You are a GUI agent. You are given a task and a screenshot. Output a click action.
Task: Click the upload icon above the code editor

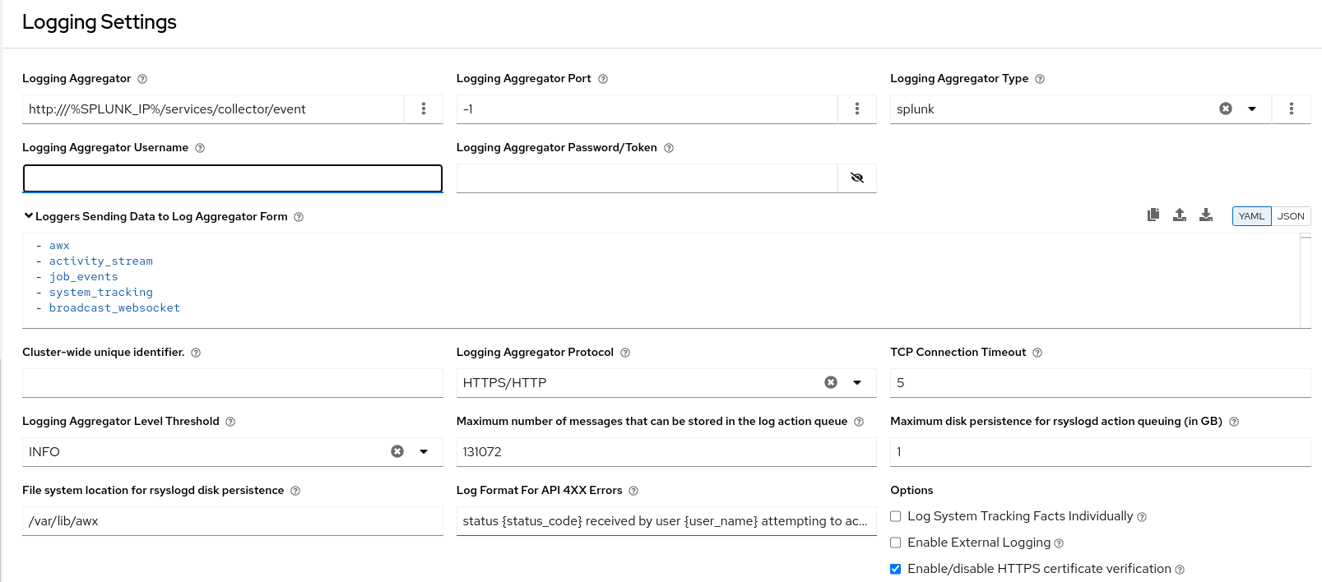tap(1180, 215)
